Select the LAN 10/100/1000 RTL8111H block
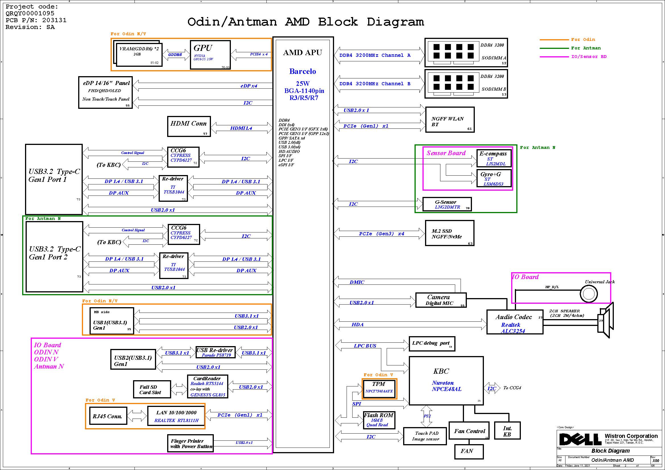 [x=176, y=416]
